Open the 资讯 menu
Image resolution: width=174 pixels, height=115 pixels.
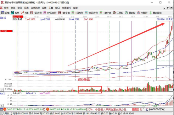20,8
